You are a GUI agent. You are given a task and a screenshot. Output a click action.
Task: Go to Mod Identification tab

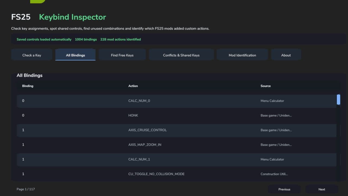click(x=242, y=55)
